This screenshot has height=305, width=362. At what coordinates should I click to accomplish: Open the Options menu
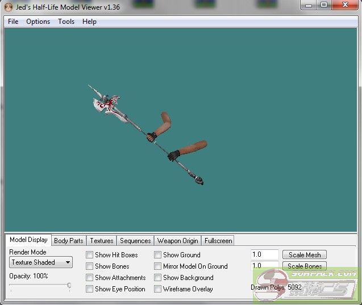[38, 22]
